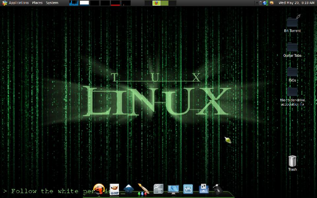Open the ISOs desktop folder
This screenshot has height=198, width=317.
292,72
